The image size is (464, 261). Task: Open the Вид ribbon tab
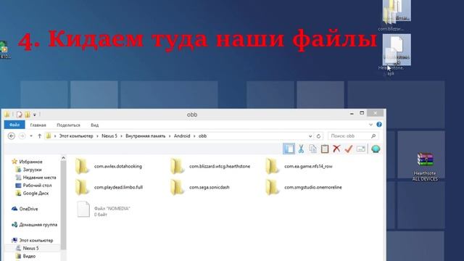point(95,125)
